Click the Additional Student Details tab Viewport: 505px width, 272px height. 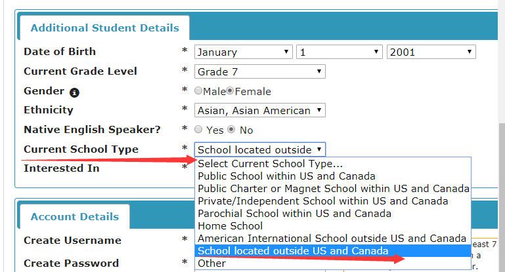pyautogui.click(x=104, y=28)
